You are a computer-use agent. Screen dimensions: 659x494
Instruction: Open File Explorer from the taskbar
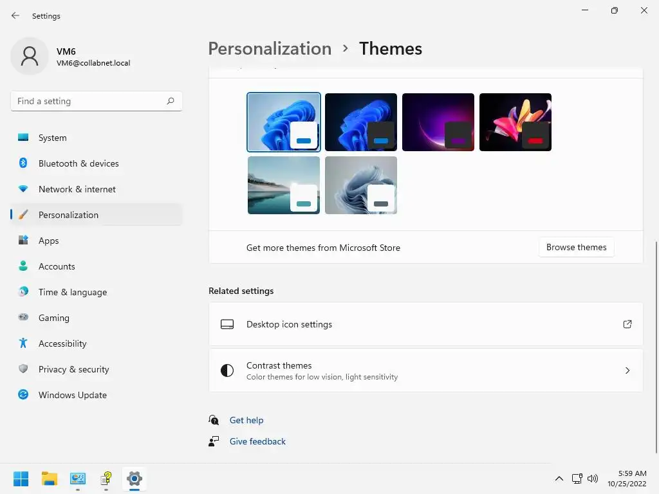click(x=49, y=479)
